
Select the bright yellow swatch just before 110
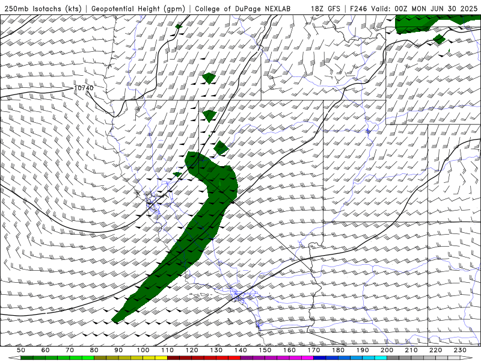coord(161,358)
